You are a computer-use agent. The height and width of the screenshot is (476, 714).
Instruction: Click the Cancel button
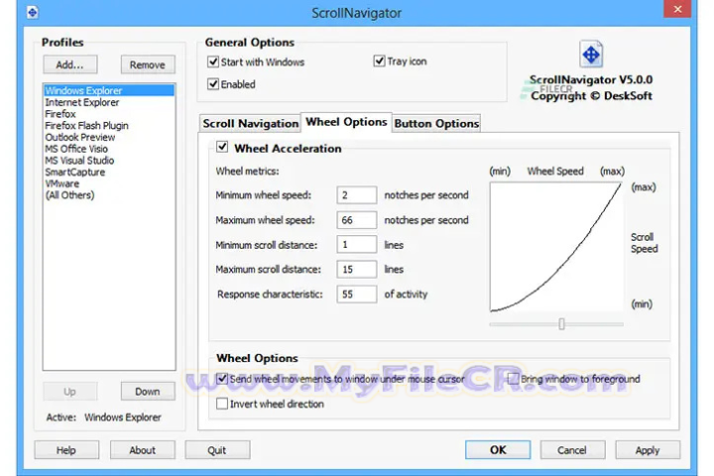572,450
